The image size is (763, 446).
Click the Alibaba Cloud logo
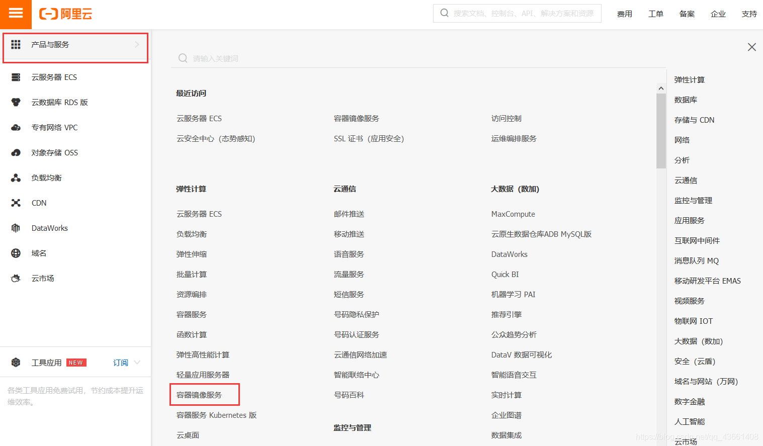coord(65,14)
